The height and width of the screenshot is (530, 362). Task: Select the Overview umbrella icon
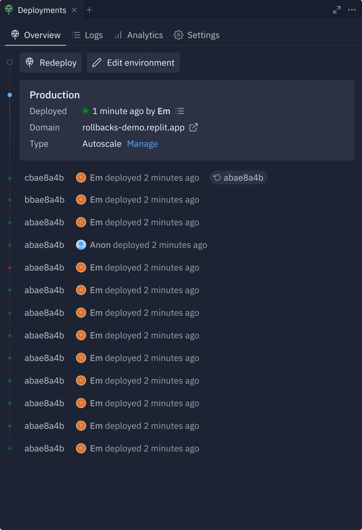(15, 35)
